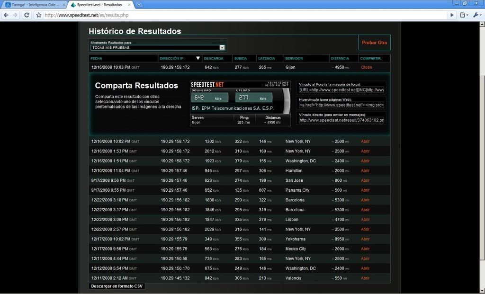The width and height of the screenshot is (485, 294).
Task: Sort results by SERVIDOR column
Action: (x=294, y=58)
